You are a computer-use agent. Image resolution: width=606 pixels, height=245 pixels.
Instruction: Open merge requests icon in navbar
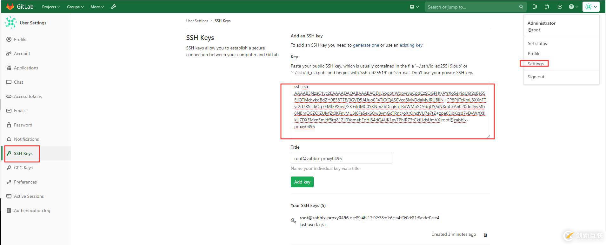547,7
